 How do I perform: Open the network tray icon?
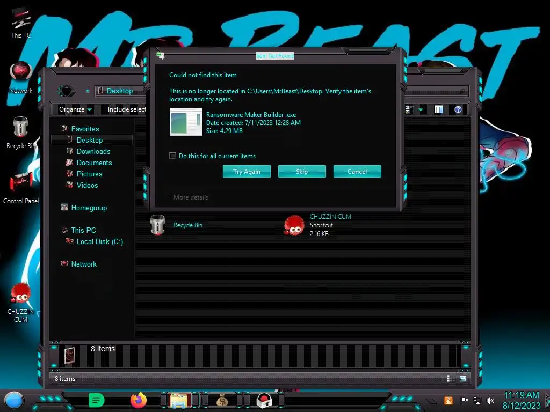point(477,400)
